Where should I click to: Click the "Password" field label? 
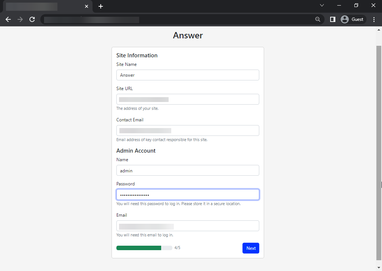tap(125, 184)
